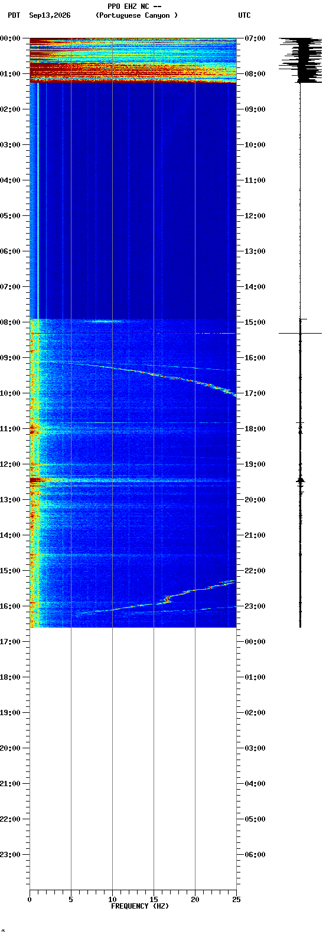Viewport: 326px width, 937px height.
Task: Click the '15' frequency axis tick label
Action: [x=154, y=900]
